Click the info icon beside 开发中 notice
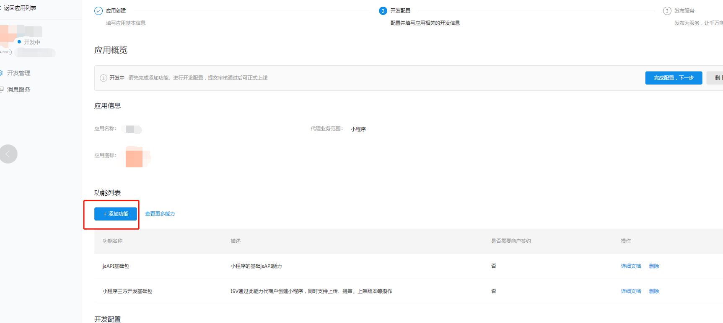The width and height of the screenshot is (723, 323). (103, 78)
